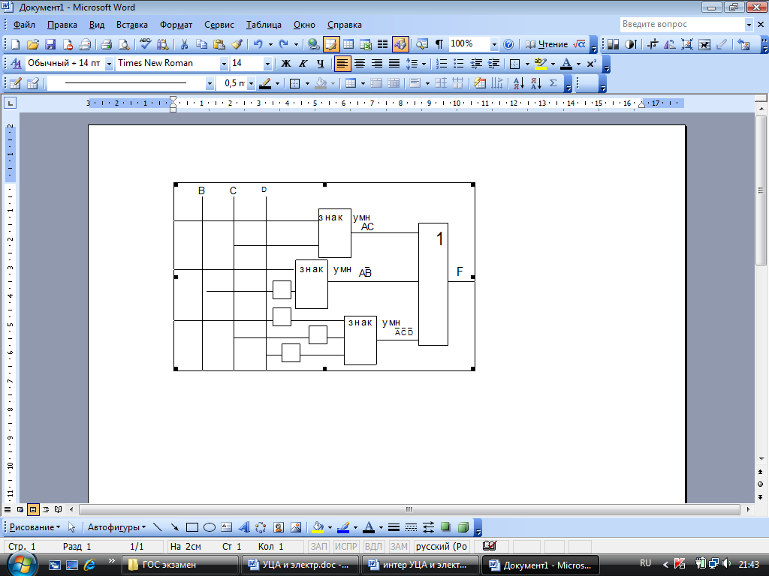Open the style dropdown 'Обычный + 14 пт'
The height and width of the screenshot is (576, 769).
[x=110, y=64]
